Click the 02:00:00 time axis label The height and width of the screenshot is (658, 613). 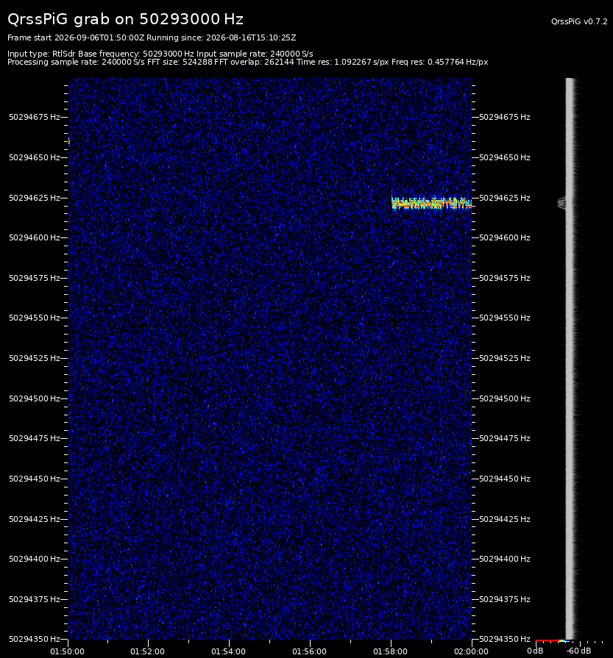point(471,651)
